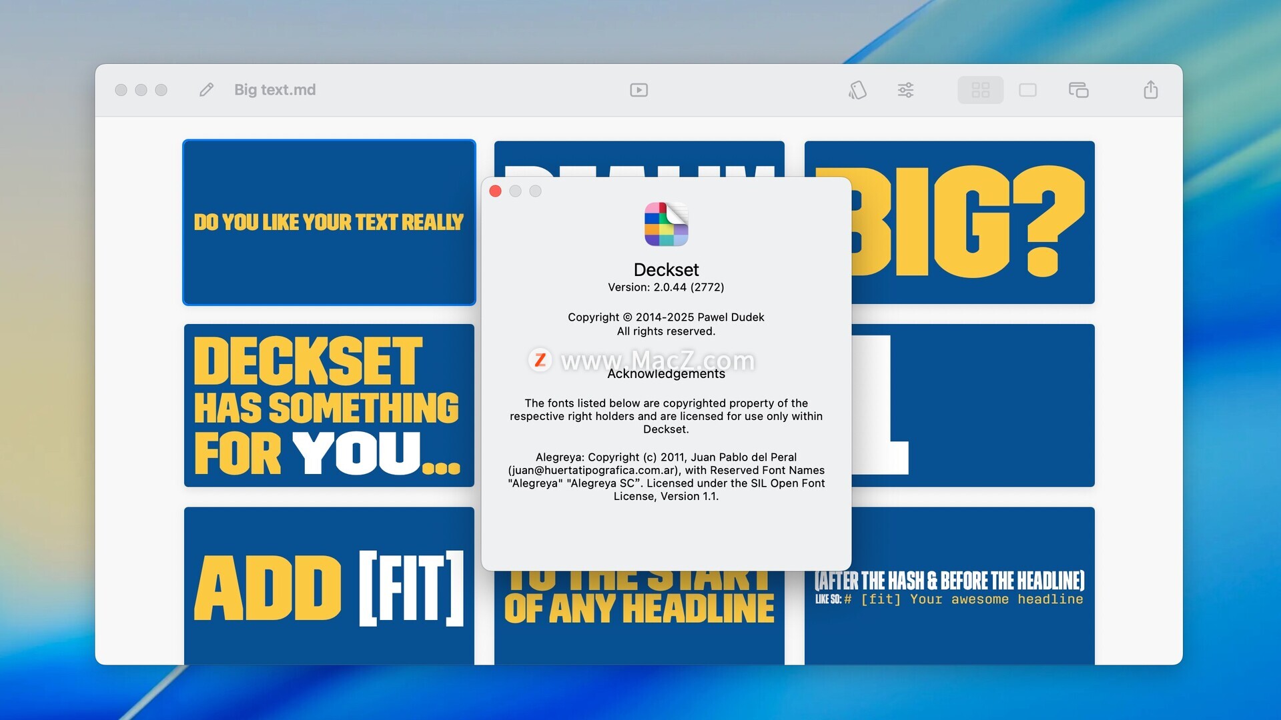The width and height of the screenshot is (1281, 720).
Task: Switch to single slide view
Action: pyautogui.click(x=1027, y=90)
